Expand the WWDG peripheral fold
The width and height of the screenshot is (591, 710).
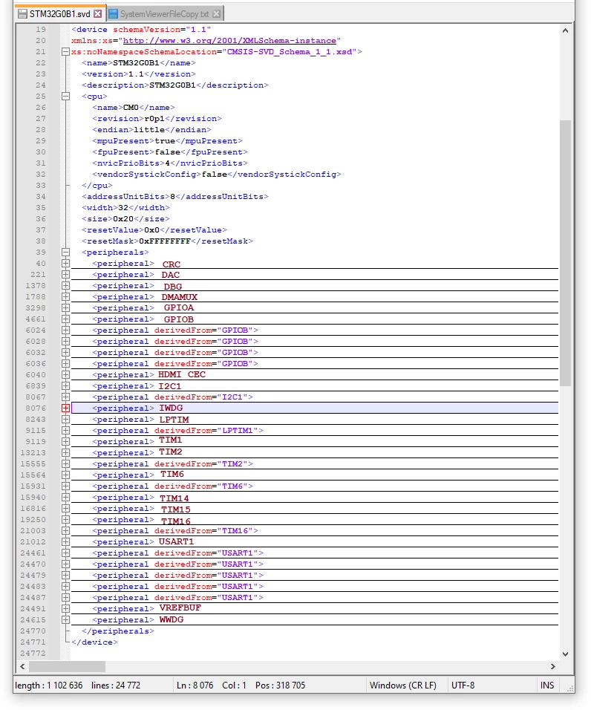tap(65, 620)
